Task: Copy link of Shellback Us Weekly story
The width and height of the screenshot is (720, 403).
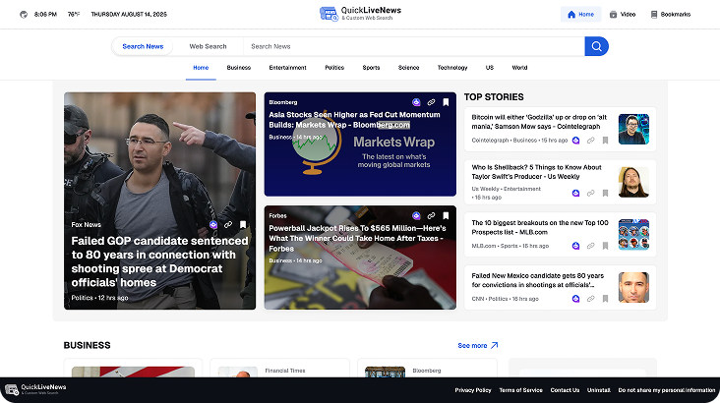Action: coord(590,193)
